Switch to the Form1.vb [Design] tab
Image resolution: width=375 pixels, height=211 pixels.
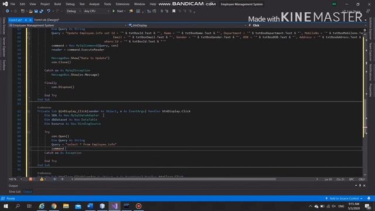[x=47, y=20]
